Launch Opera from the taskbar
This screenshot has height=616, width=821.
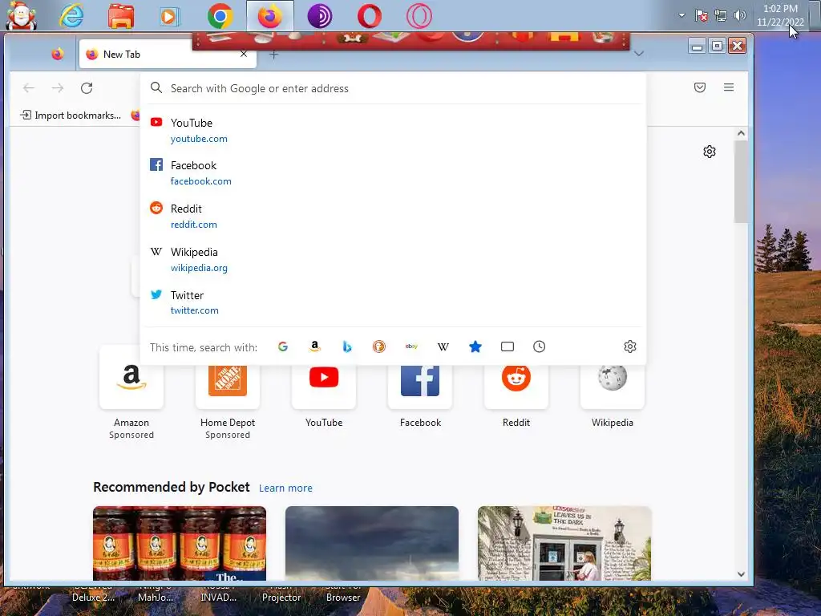[x=369, y=16]
